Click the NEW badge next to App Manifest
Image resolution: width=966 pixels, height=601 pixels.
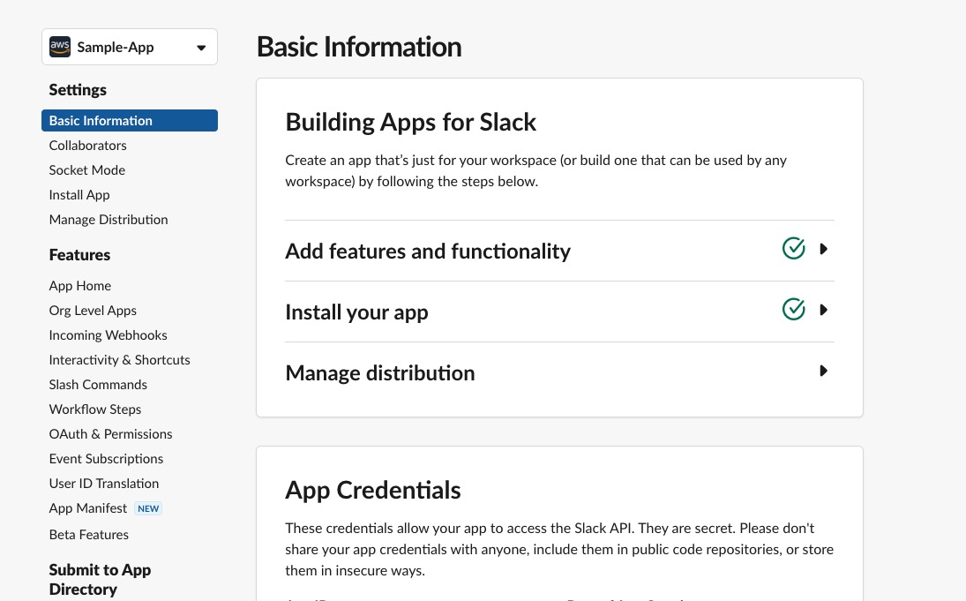pyautogui.click(x=148, y=508)
